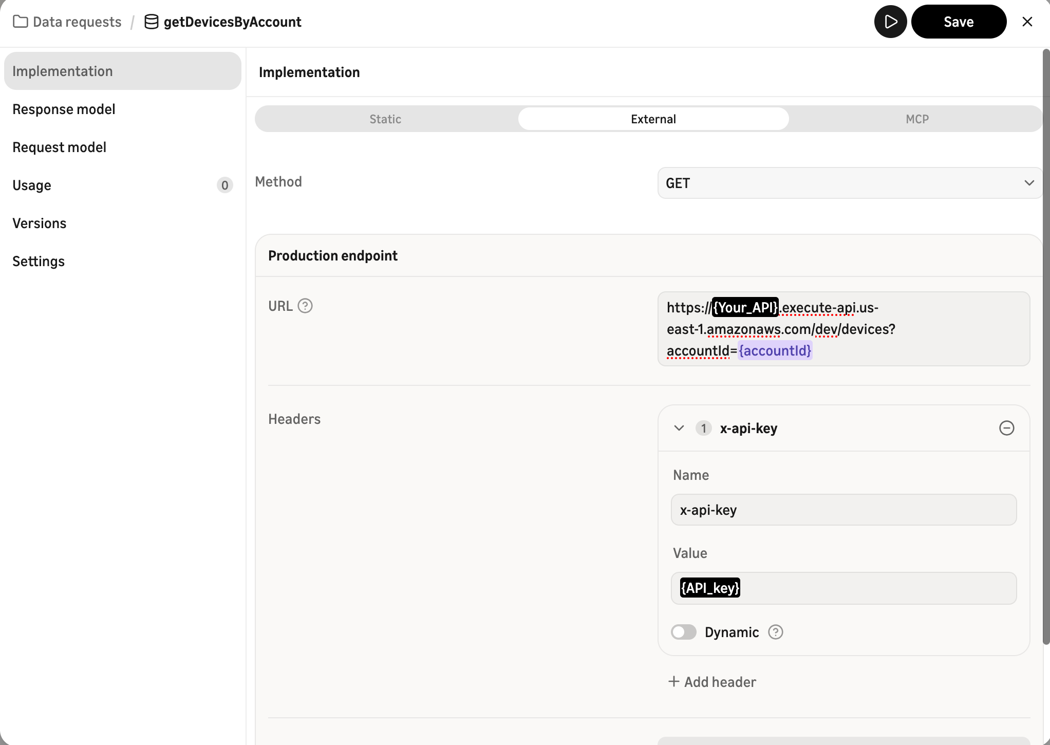Click the {API_key} token in Value
This screenshot has height=745, width=1050.
(x=710, y=588)
